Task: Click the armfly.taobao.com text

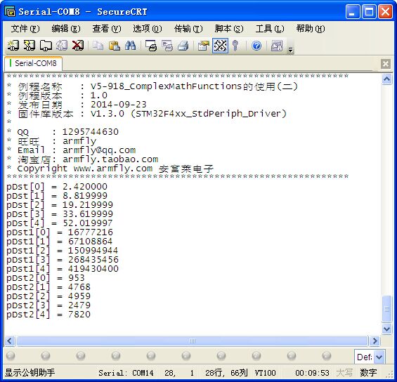Action: [x=110, y=159]
